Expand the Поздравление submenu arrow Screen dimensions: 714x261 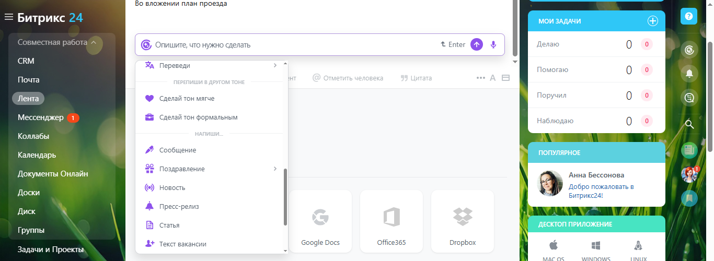pyautogui.click(x=275, y=169)
